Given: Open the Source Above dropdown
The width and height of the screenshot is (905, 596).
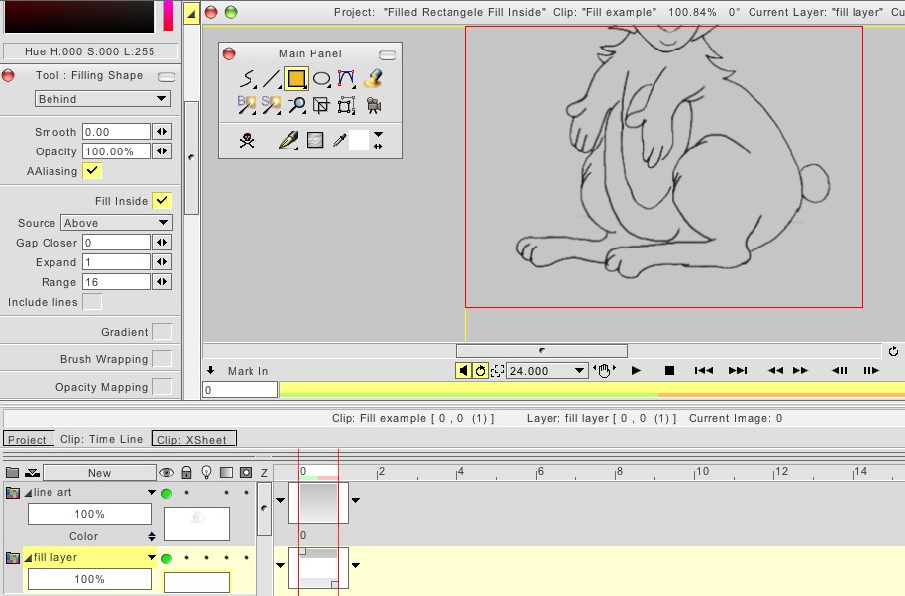Looking at the screenshot, I should tap(116, 223).
